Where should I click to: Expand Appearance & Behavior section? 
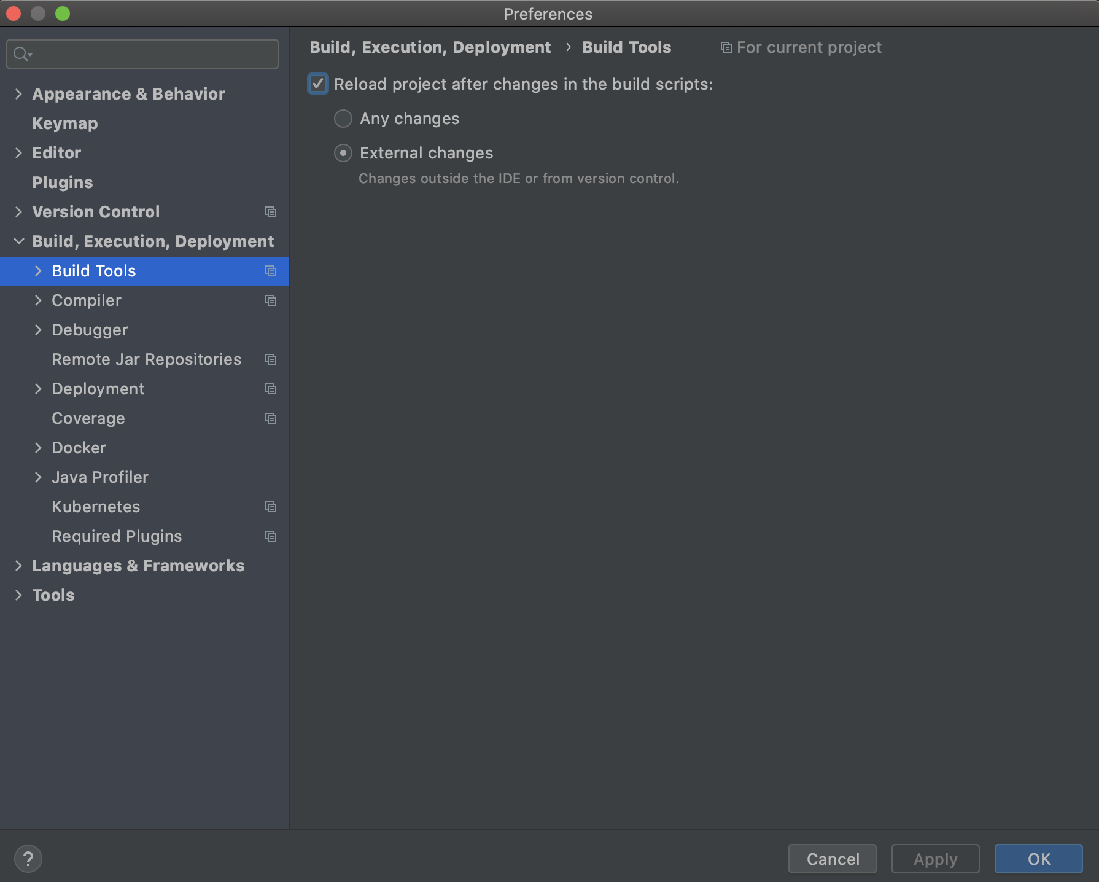(x=18, y=94)
